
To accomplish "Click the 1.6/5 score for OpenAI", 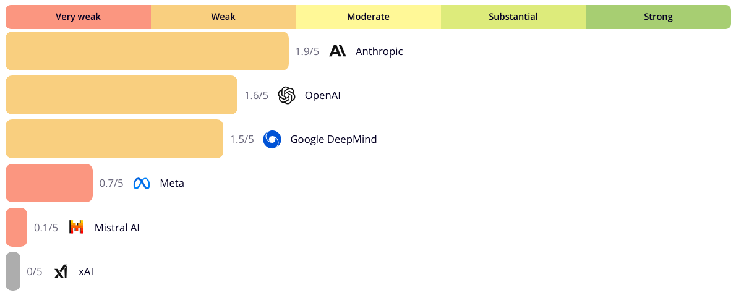I will (x=256, y=96).
